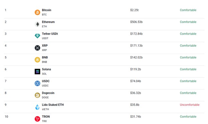Click Bitcoin's Comfortable status label

[x=188, y=10]
